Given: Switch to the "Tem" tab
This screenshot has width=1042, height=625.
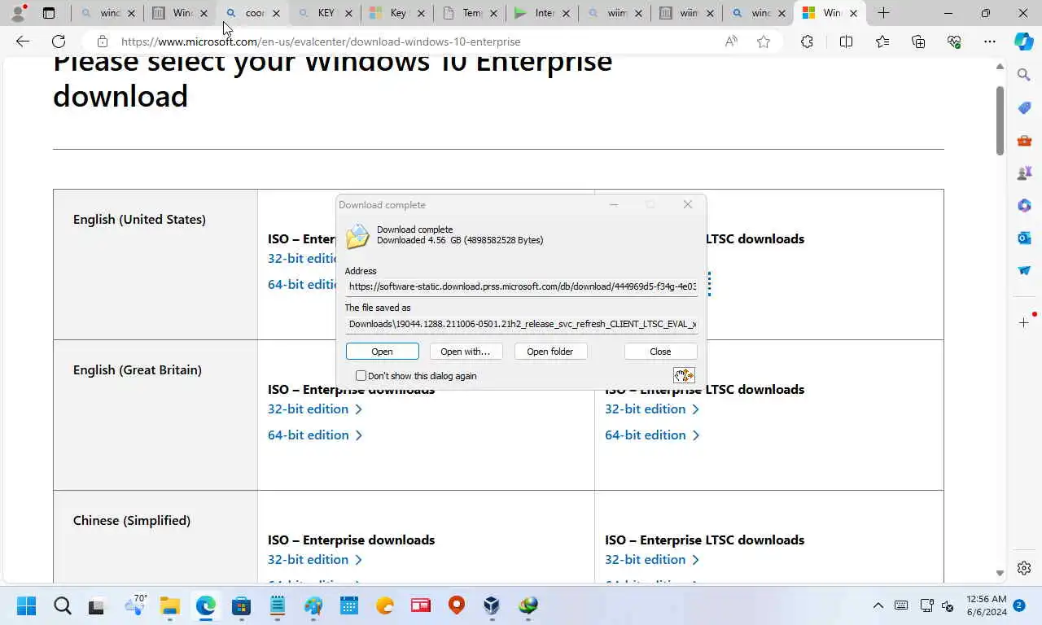Looking at the screenshot, I should (x=470, y=13).
